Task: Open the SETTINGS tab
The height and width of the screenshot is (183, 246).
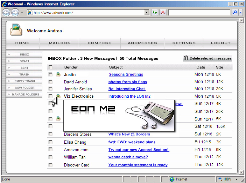Action: point(184,43)
